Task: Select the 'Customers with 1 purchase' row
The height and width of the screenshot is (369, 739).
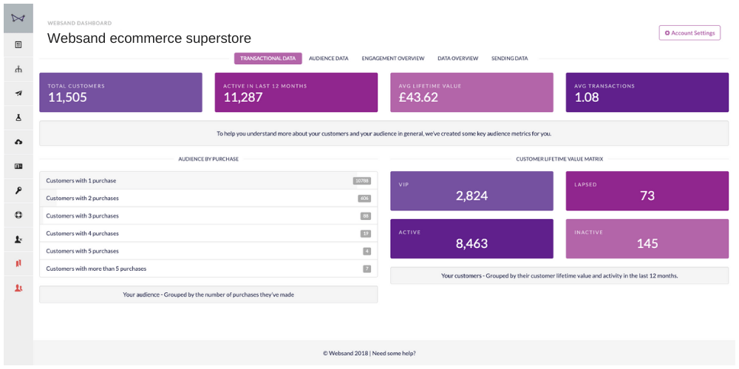Action: pos(208,181)
